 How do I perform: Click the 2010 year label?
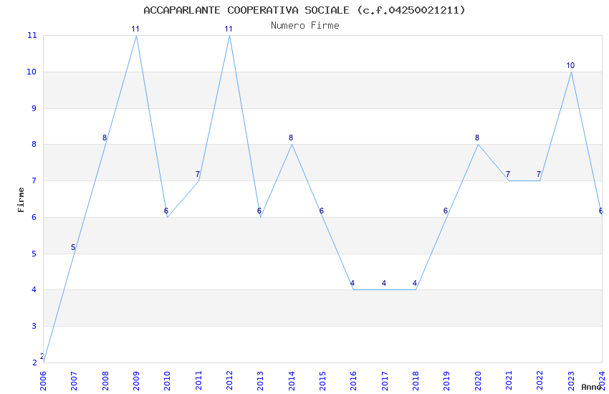167,380
